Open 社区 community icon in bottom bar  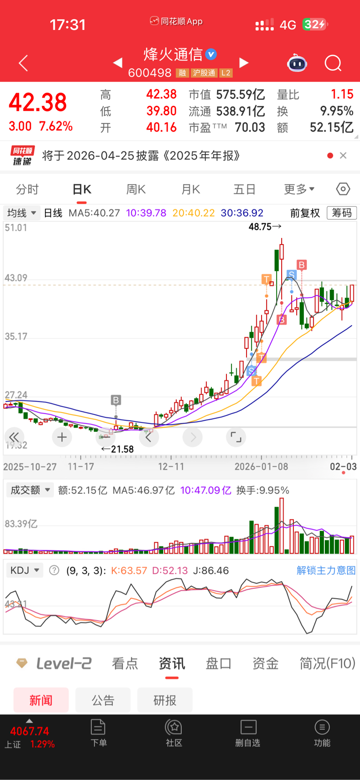(x=174, y=733)
